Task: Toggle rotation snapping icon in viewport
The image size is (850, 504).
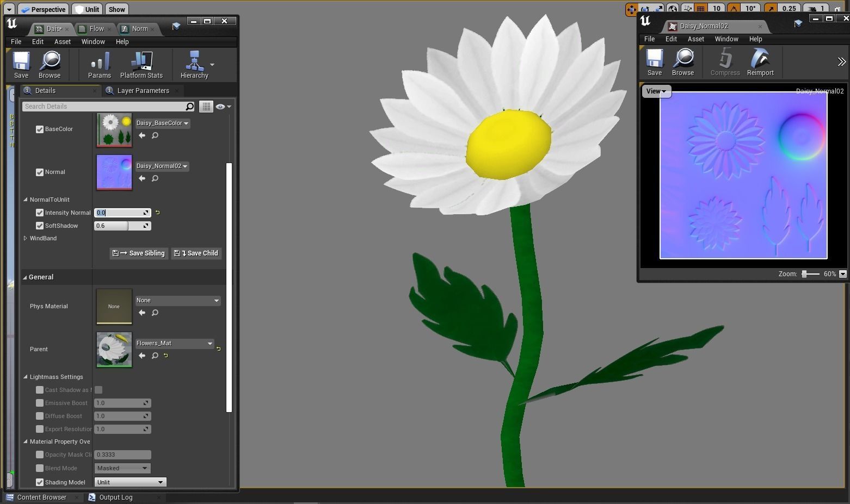Action: click(x=734, y=9)
